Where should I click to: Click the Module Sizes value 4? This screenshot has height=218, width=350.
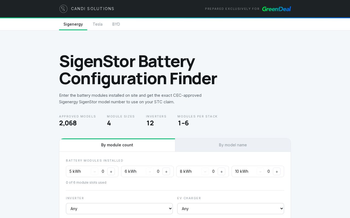click(109, 123)
